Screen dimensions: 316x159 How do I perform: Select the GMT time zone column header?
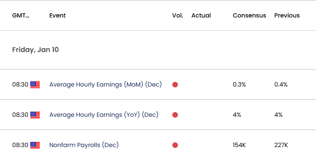click(21, 15)
